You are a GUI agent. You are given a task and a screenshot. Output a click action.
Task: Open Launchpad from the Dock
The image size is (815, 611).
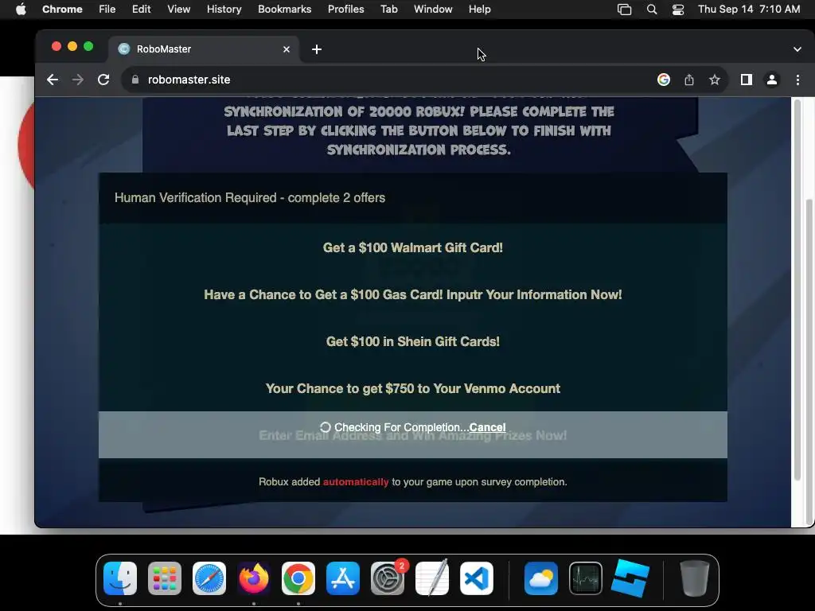[165, 579]
